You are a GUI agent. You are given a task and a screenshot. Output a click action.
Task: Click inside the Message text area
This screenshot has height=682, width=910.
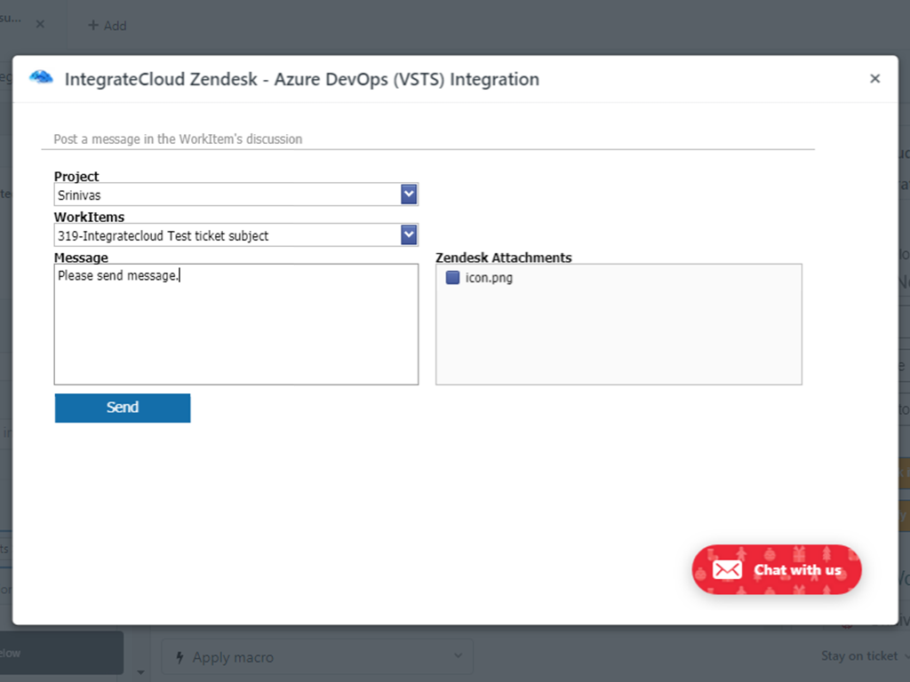[235, 324]
